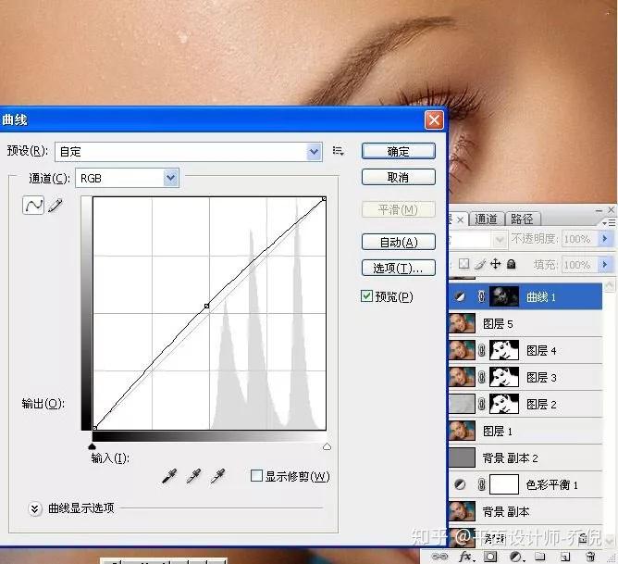Image resolution: width=618 pixels, height=564 pixels.
Task: Create a new layer icon
Action: (x=565, y=557)
